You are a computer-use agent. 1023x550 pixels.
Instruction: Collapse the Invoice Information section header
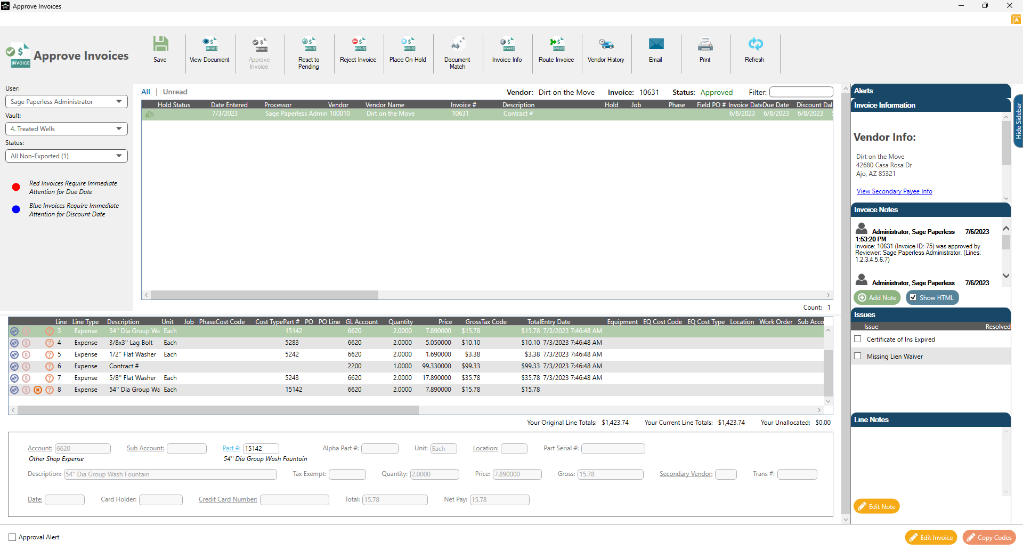coord(930,105)
